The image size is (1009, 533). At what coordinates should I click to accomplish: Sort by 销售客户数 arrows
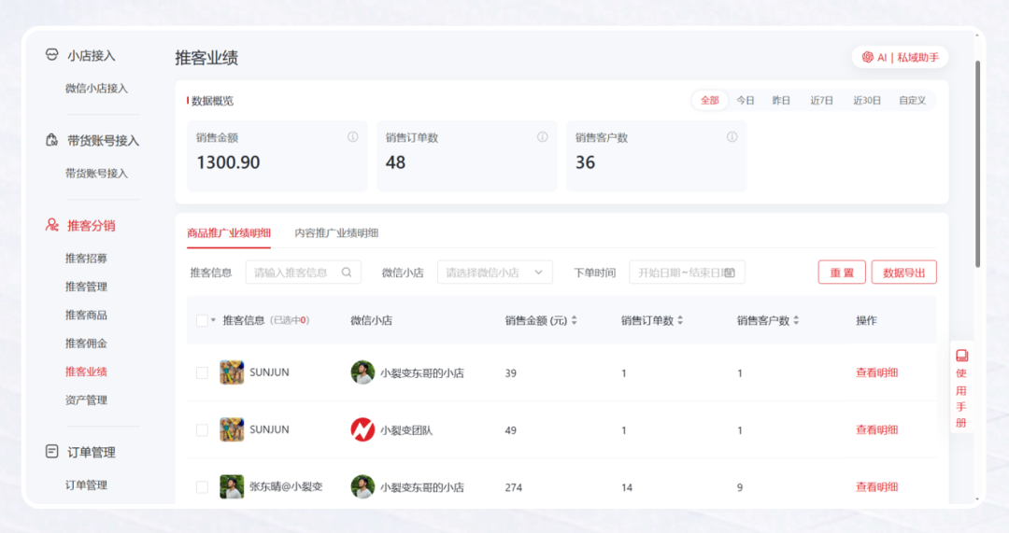[x=796, y=320]
